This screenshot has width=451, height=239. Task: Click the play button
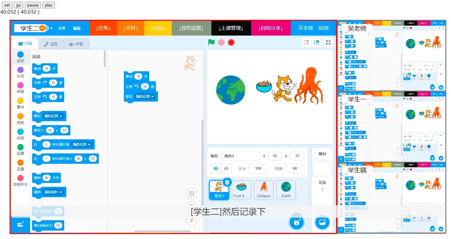point(48,5)
